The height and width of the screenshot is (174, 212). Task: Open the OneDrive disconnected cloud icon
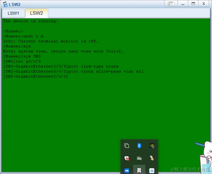(139, 158)
